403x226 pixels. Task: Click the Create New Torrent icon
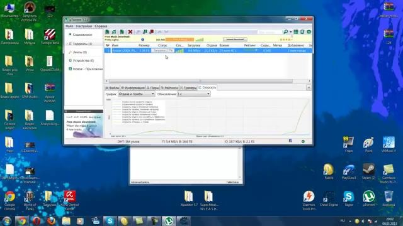click(x=122, y=32)
